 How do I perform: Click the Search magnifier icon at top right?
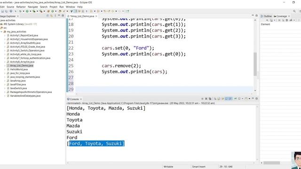pyautogui.click(x=294, y=11)
